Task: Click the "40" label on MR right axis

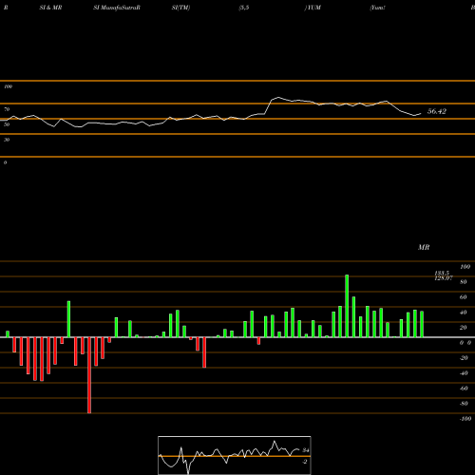Action: point(464,313)
